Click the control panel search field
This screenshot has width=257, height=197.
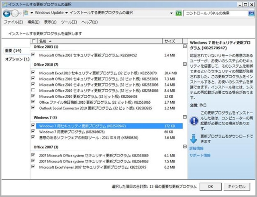(x=216, y=13)
